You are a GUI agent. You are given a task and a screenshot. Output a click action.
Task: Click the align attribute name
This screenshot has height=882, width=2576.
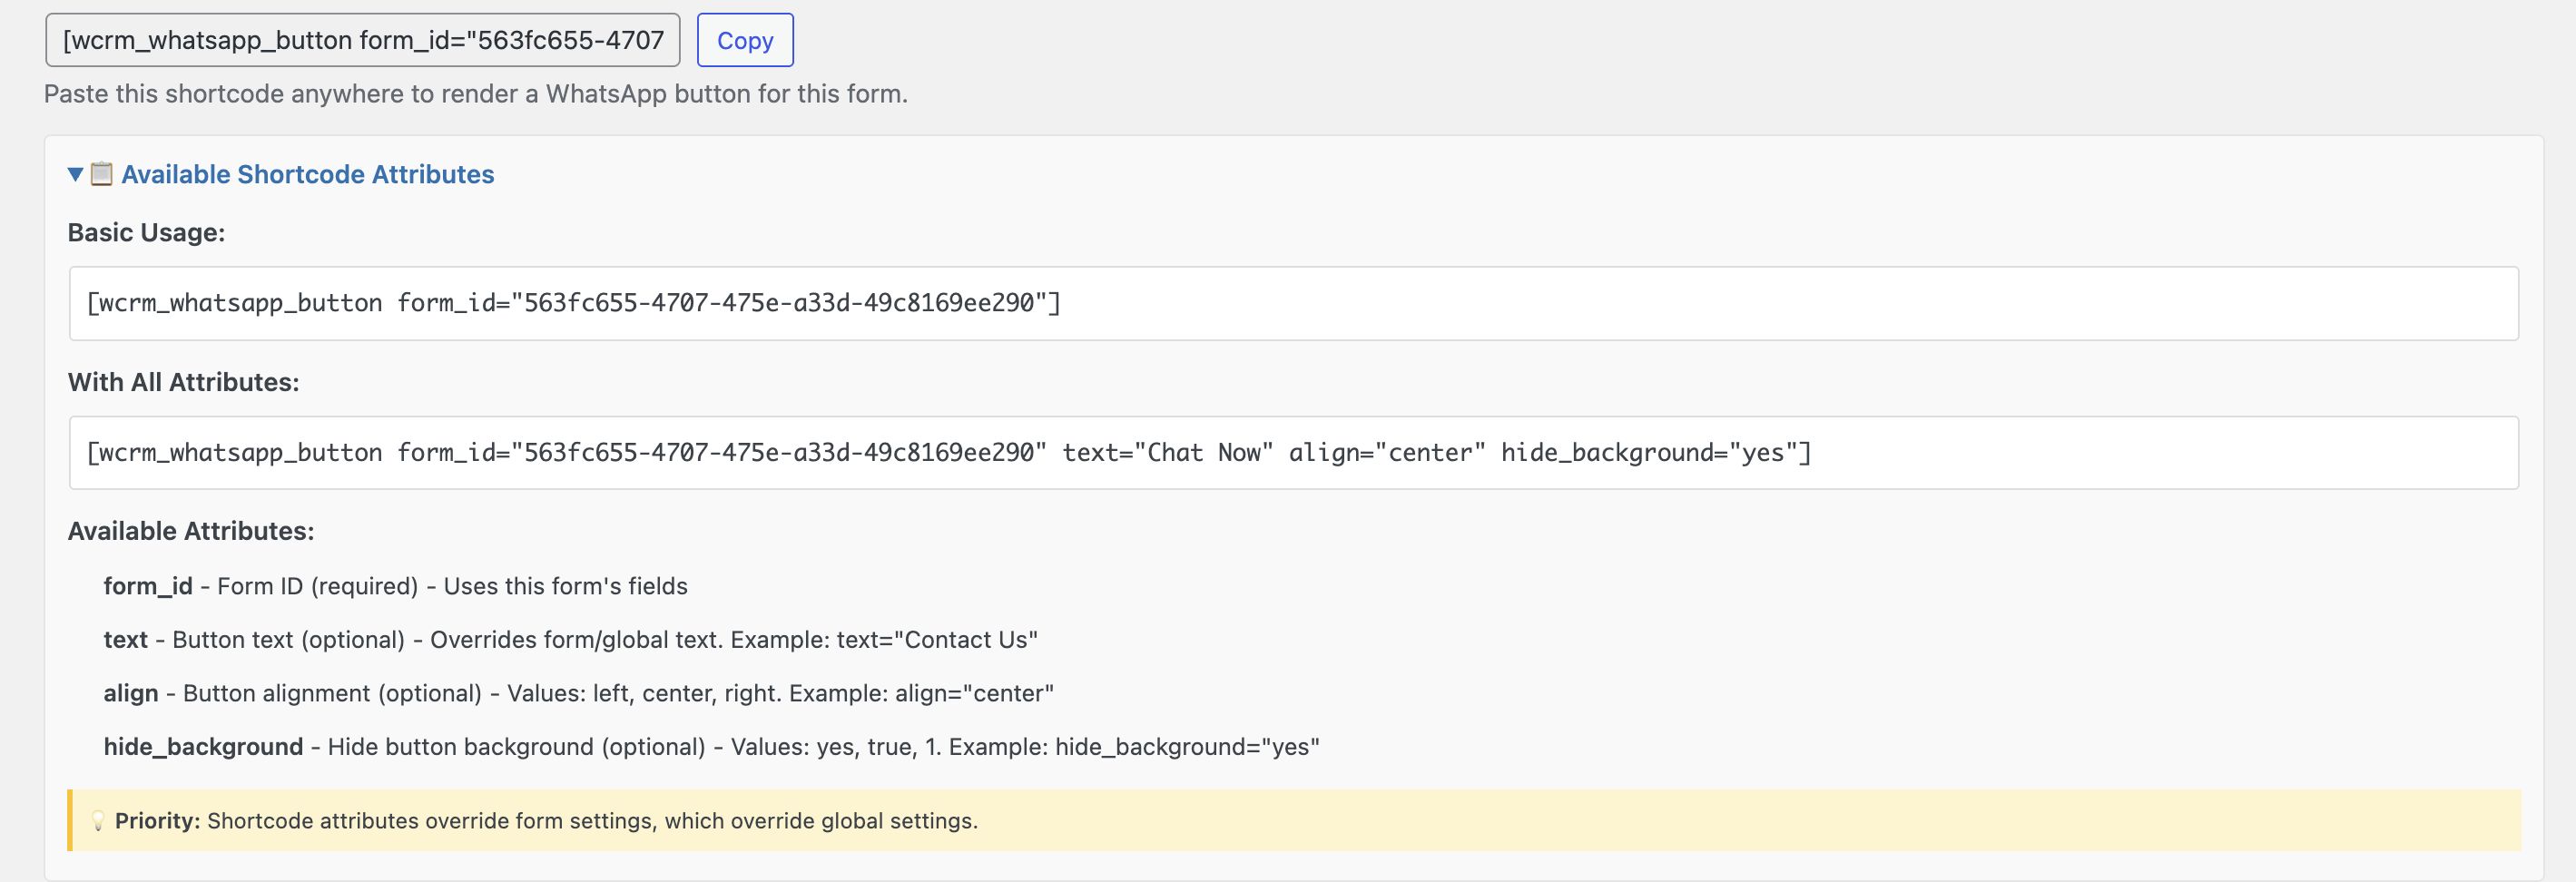pyautogui.click(x=130, y=694)
